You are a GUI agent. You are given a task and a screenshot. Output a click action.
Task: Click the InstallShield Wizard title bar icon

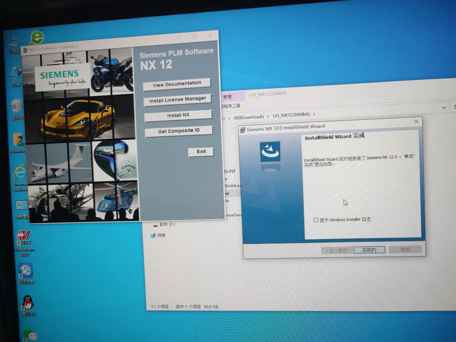(x=242, y=130)
